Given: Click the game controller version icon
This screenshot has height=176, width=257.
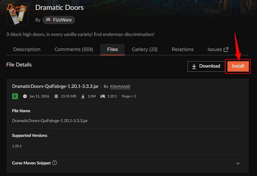Looking at the screenshot, I should 103,96.
